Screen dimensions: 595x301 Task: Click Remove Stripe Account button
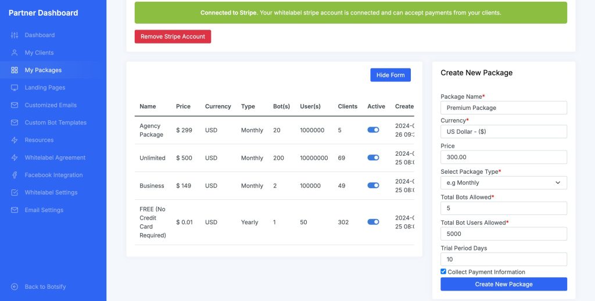pos(173,37)
